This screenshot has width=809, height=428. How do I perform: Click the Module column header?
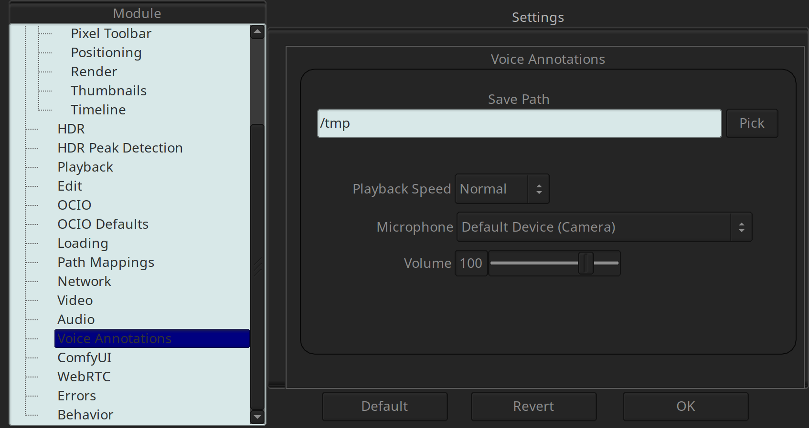click(137, 13)
